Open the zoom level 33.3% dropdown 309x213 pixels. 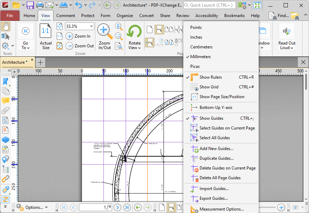click(x=91, y=26)
